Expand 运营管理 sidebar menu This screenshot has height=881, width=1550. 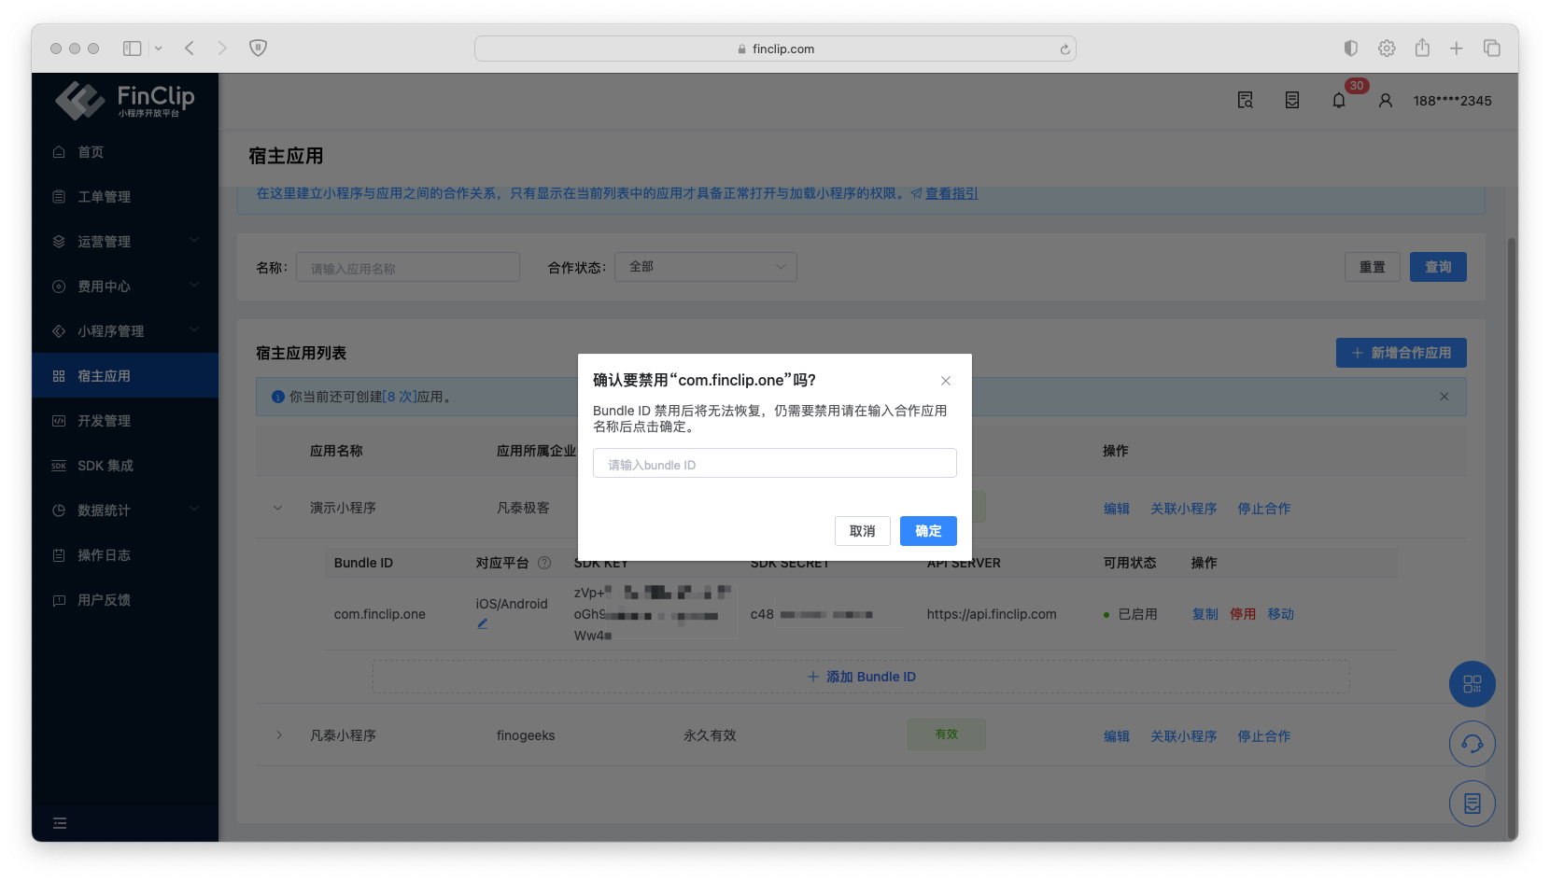click(125, 242)
